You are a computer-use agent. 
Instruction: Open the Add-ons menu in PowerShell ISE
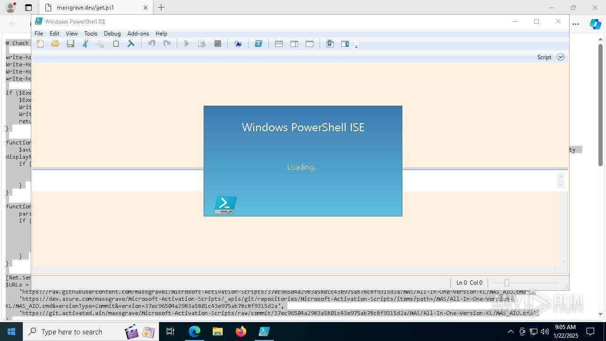(138, 34)
